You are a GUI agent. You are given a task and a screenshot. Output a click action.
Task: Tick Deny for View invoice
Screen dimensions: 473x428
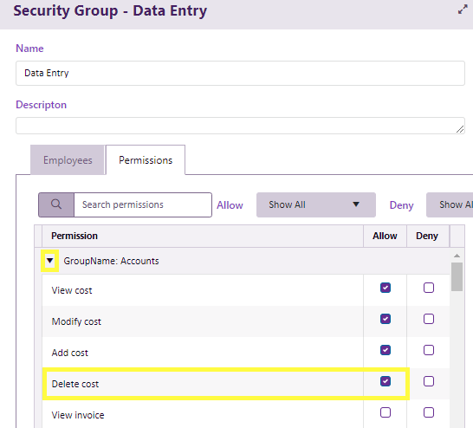[x=428, y=412]
